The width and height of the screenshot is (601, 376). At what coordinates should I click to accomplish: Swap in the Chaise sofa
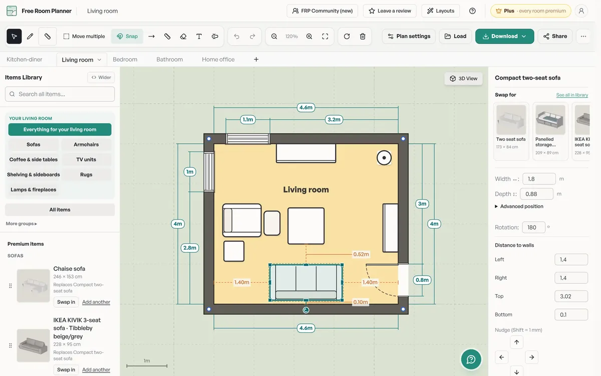(66, 302)
